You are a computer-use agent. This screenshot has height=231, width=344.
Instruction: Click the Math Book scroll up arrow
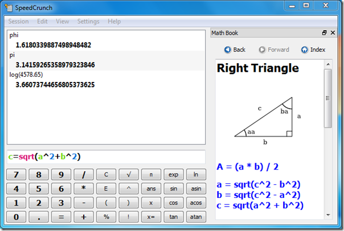tap(328, 64)
